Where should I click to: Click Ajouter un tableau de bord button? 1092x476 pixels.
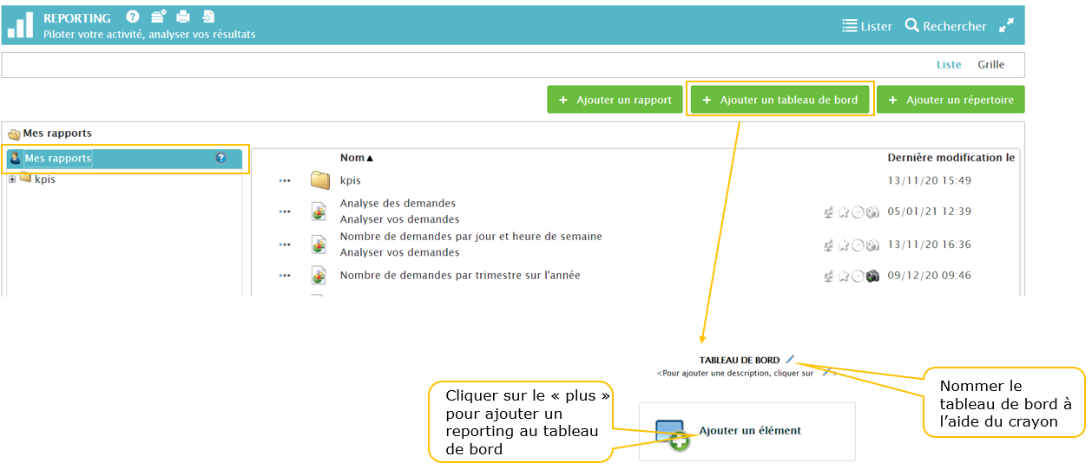click(x=780, y=100)
